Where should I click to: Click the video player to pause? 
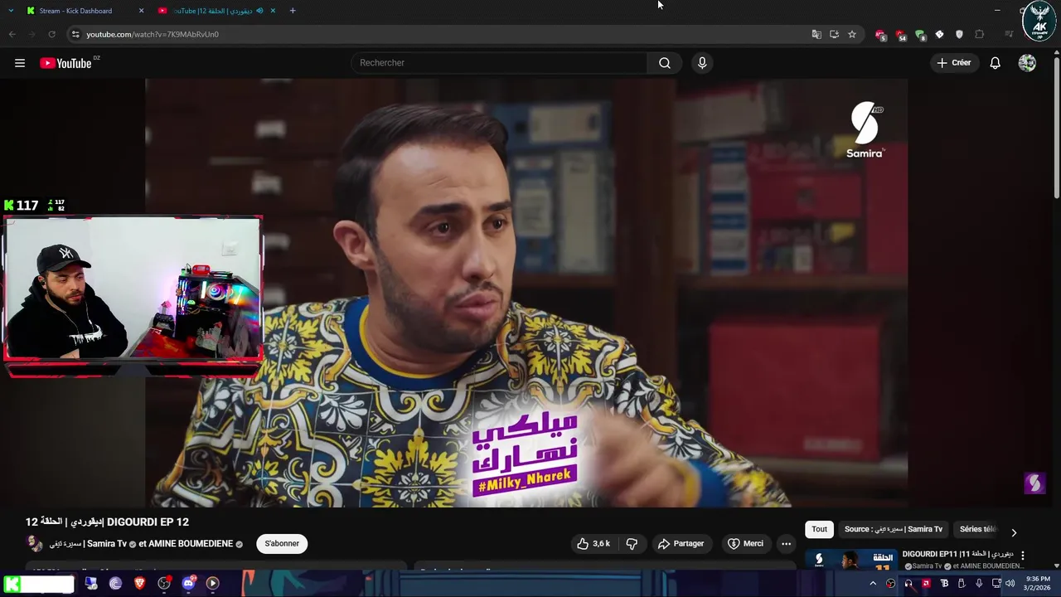pos(526,293)
